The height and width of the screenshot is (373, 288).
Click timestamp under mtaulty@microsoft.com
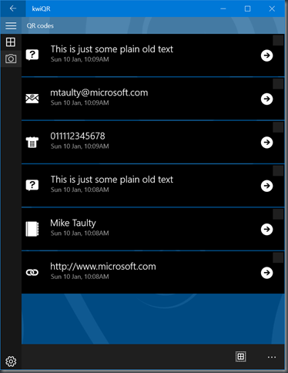(x=80, y=102)
